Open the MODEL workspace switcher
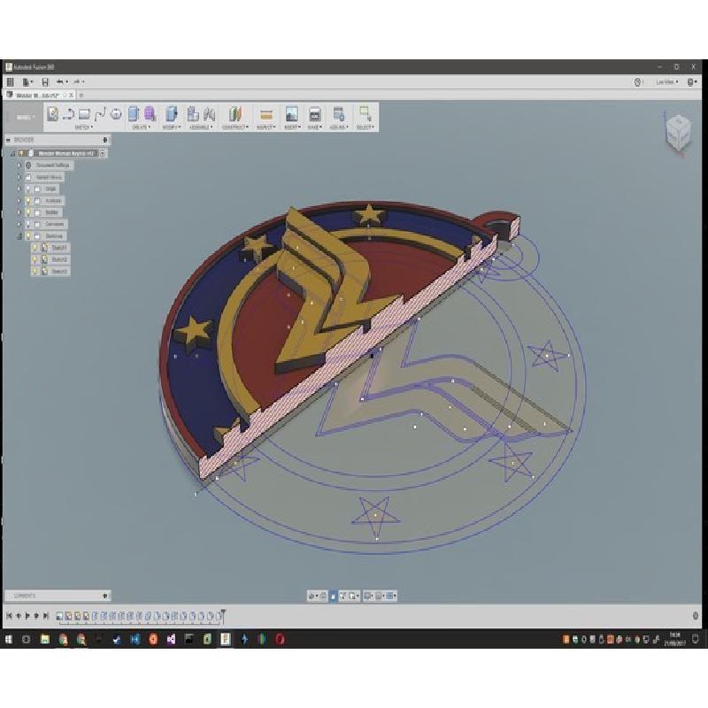Screen dimensions: 708x708 coord(25,118)
